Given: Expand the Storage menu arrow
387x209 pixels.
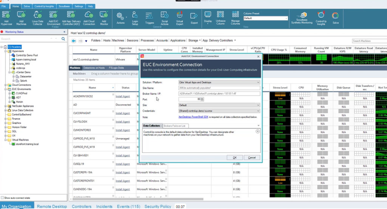Looking at the screenshot, I should pos(200,40).
